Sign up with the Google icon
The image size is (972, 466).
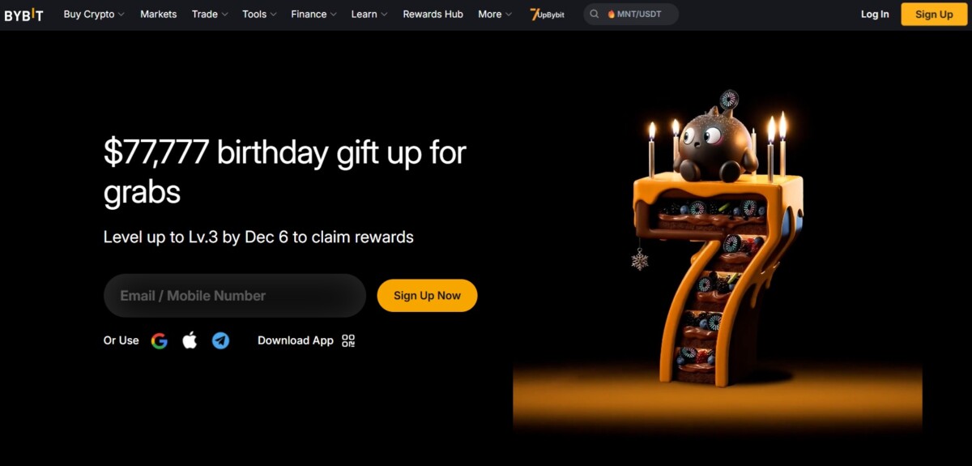[160, 340]
